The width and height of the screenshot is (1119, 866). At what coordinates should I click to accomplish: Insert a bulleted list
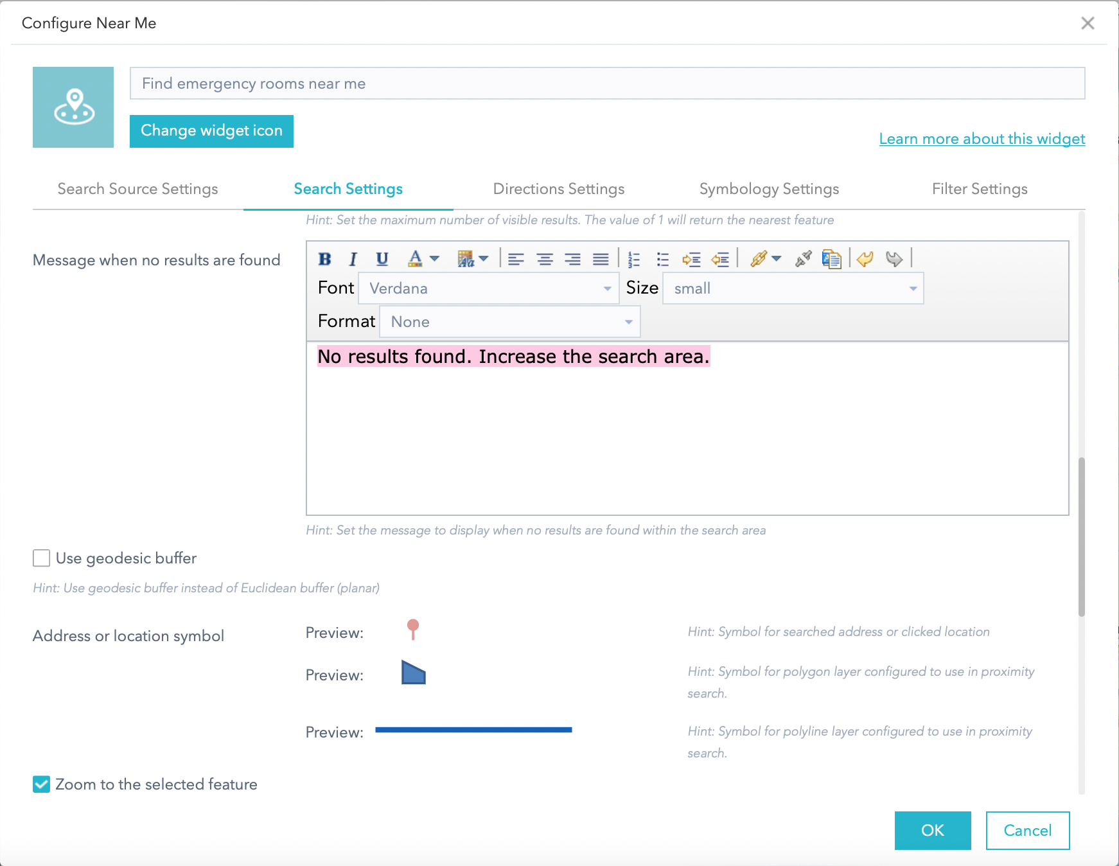[663, 259]
